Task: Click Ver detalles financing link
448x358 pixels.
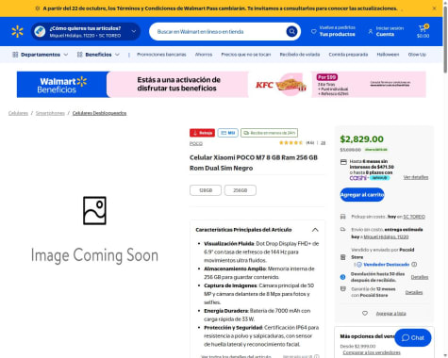Action: pyautogui.click(x=416, y=177)
